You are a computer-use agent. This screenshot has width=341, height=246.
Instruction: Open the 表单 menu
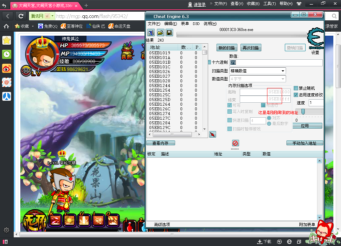185,24
